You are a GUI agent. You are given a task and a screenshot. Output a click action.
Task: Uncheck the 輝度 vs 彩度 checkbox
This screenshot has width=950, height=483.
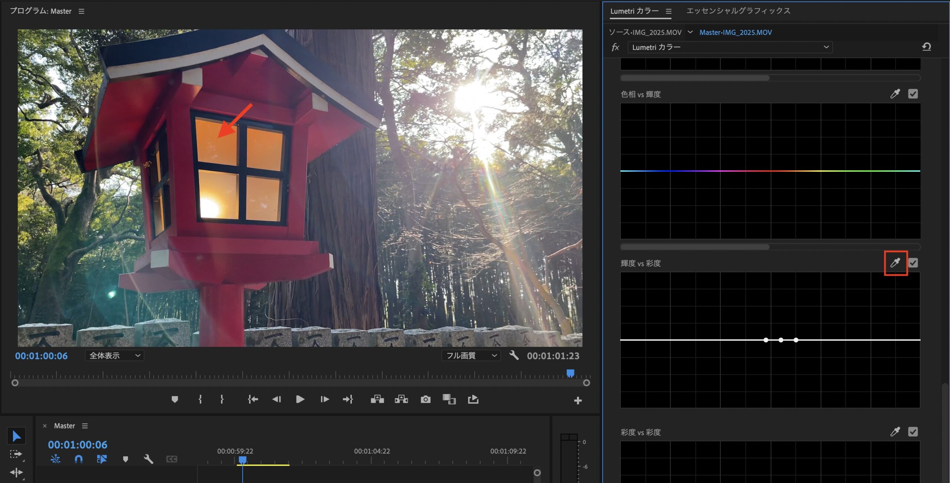(x=913, y=263)
